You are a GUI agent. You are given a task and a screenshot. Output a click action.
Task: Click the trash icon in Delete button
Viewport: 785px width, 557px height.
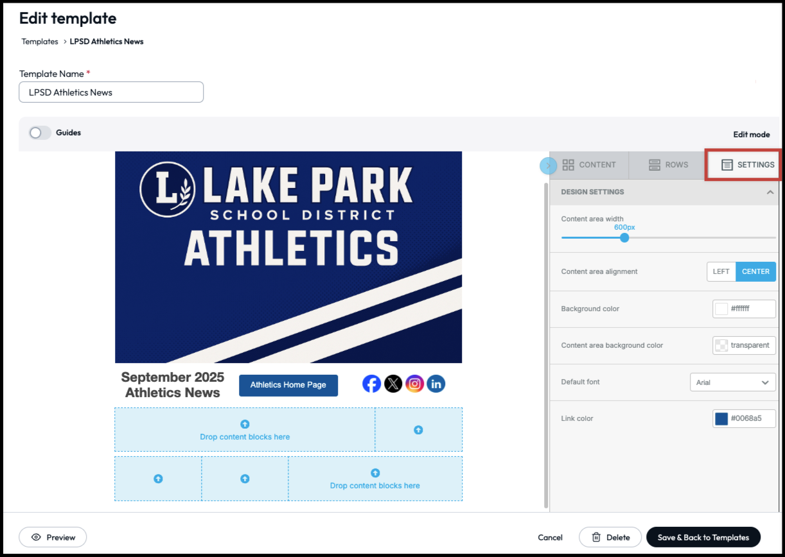(x=596, y=537)
